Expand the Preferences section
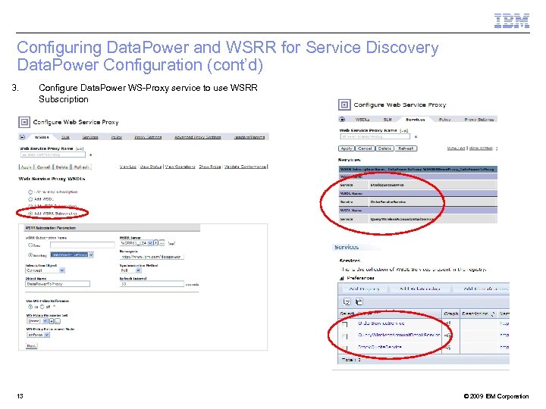Viewport: 546px width, 409px height. coord(342,278)
